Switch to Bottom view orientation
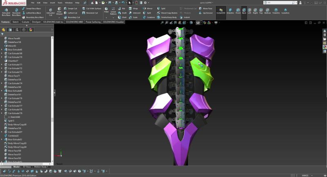 click(268, 11)
